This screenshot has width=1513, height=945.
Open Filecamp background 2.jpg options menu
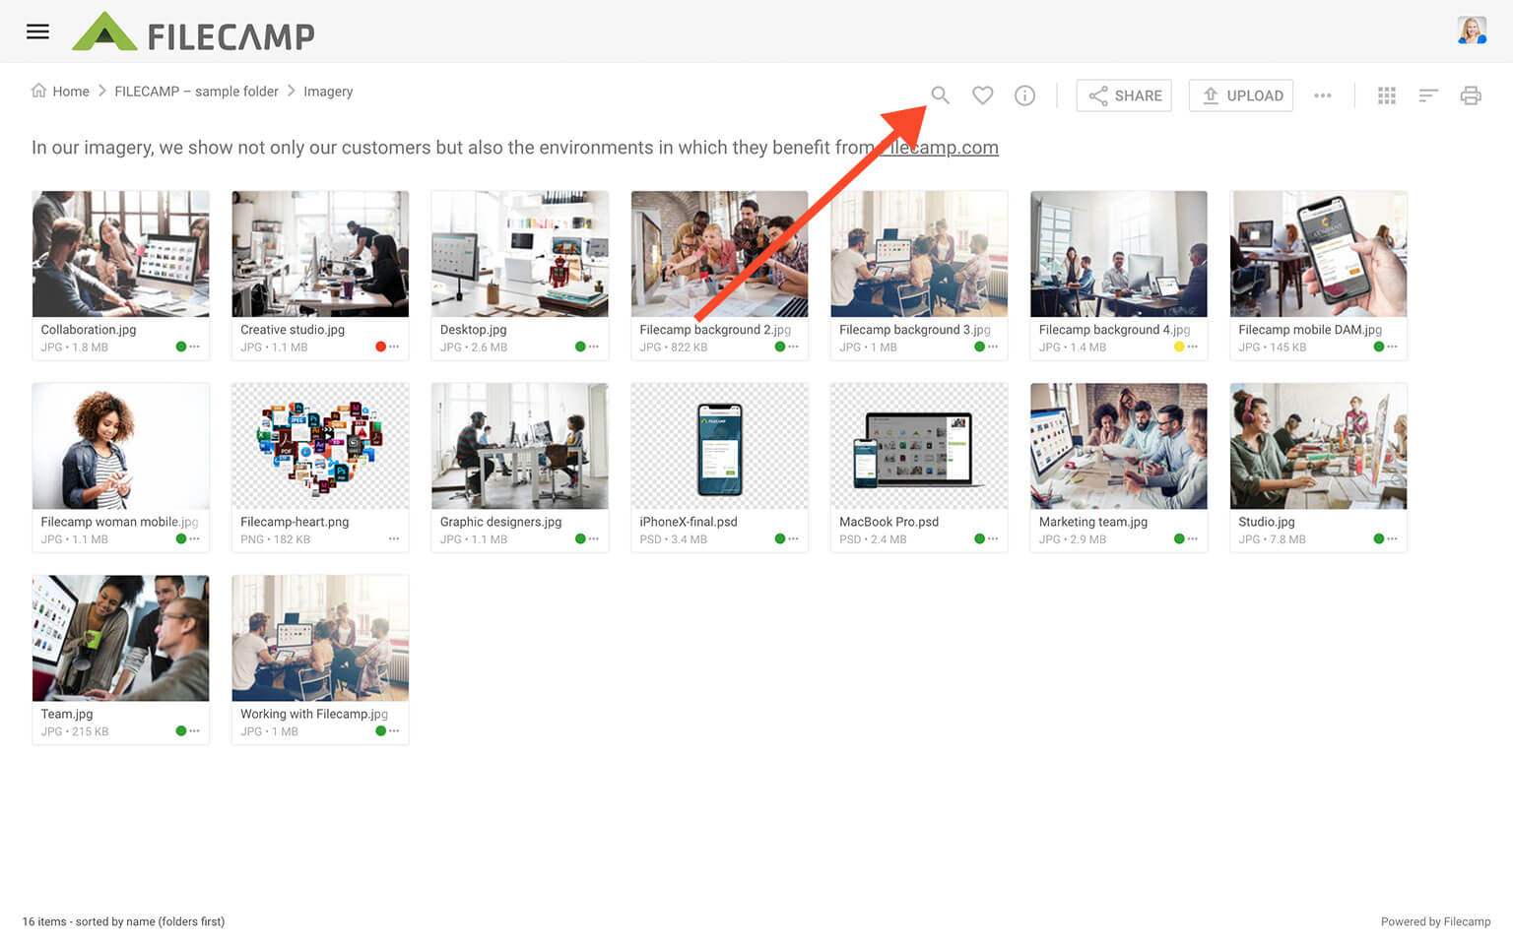(793, 346)
